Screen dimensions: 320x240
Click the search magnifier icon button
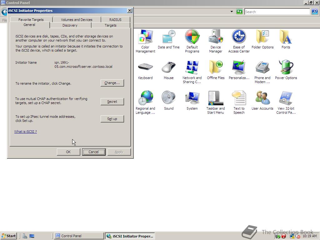315,12
